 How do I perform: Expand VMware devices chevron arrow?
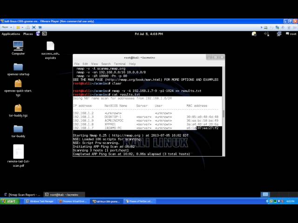pyautogui.click(x=261, y=27)
